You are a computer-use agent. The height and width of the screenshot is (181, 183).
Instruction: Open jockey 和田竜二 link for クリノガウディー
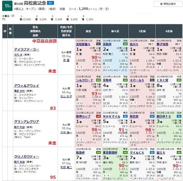pos(66,167)
